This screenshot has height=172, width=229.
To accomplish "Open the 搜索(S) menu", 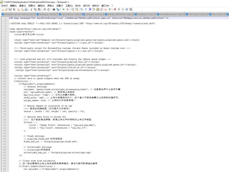I will 22,6.
